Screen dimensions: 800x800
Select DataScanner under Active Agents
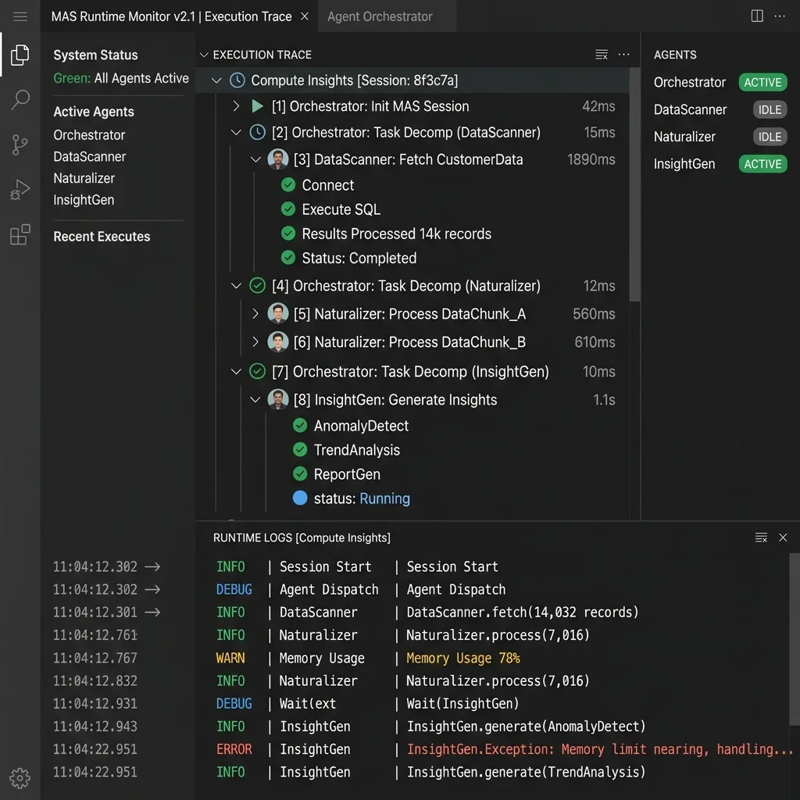90,156
